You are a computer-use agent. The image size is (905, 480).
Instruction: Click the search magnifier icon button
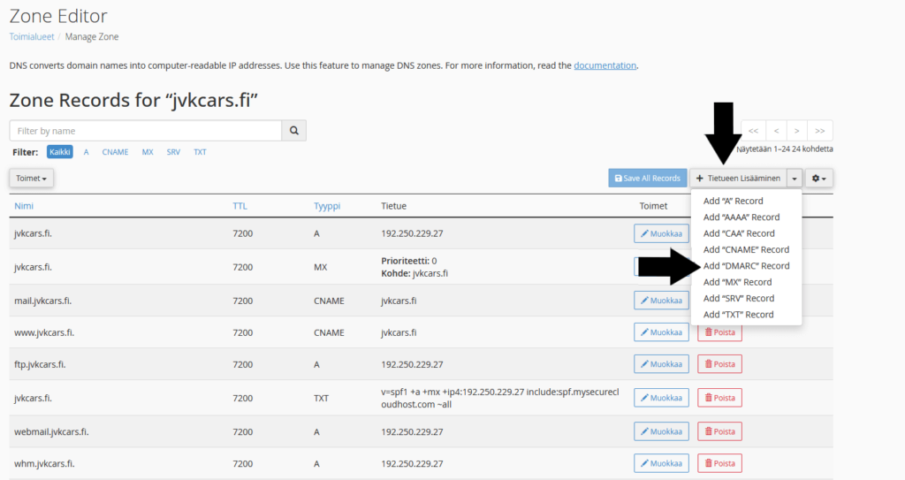[x=294, y=131]
